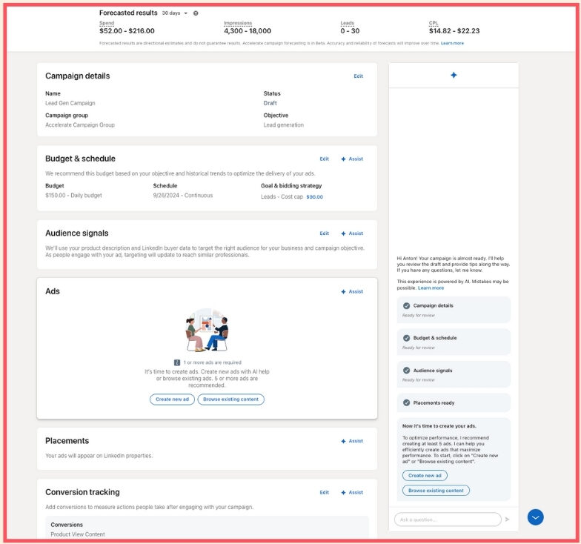Image resolution: width=581 pixels, height=544 pixels.
Task: Open the $90.00 cost cap link
Action: coord(314,197)
